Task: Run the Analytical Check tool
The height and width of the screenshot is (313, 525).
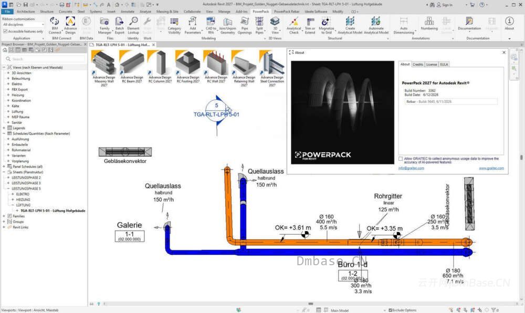Action: [293, 25]
